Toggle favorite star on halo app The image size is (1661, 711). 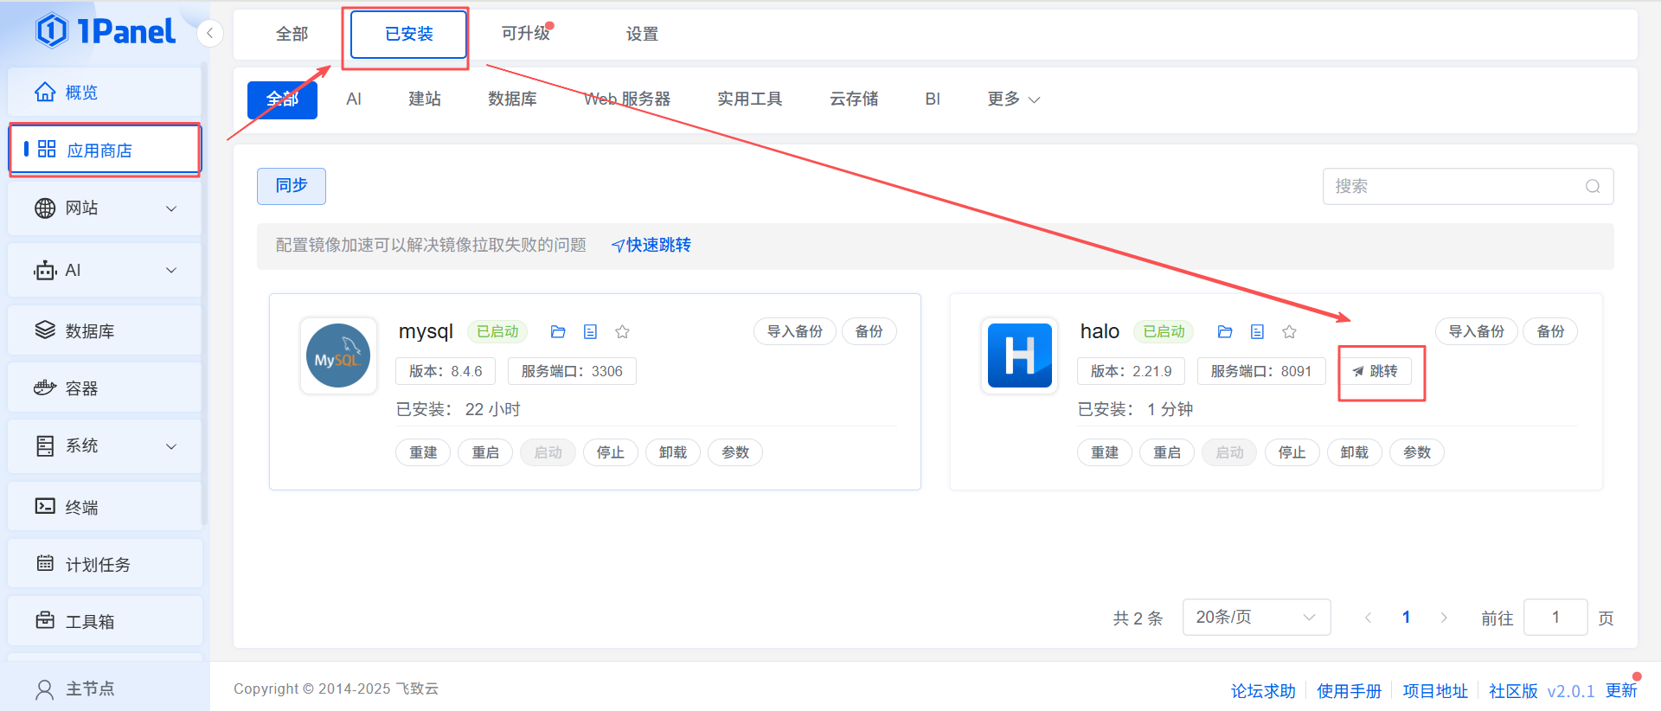pos(1289,332)
